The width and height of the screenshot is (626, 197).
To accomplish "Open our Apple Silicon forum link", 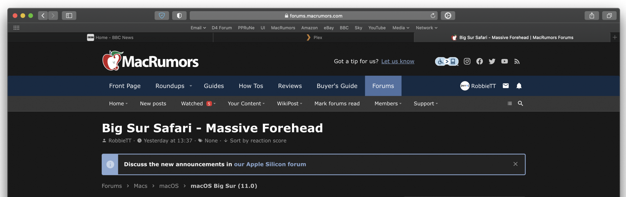I will point(270,164).
